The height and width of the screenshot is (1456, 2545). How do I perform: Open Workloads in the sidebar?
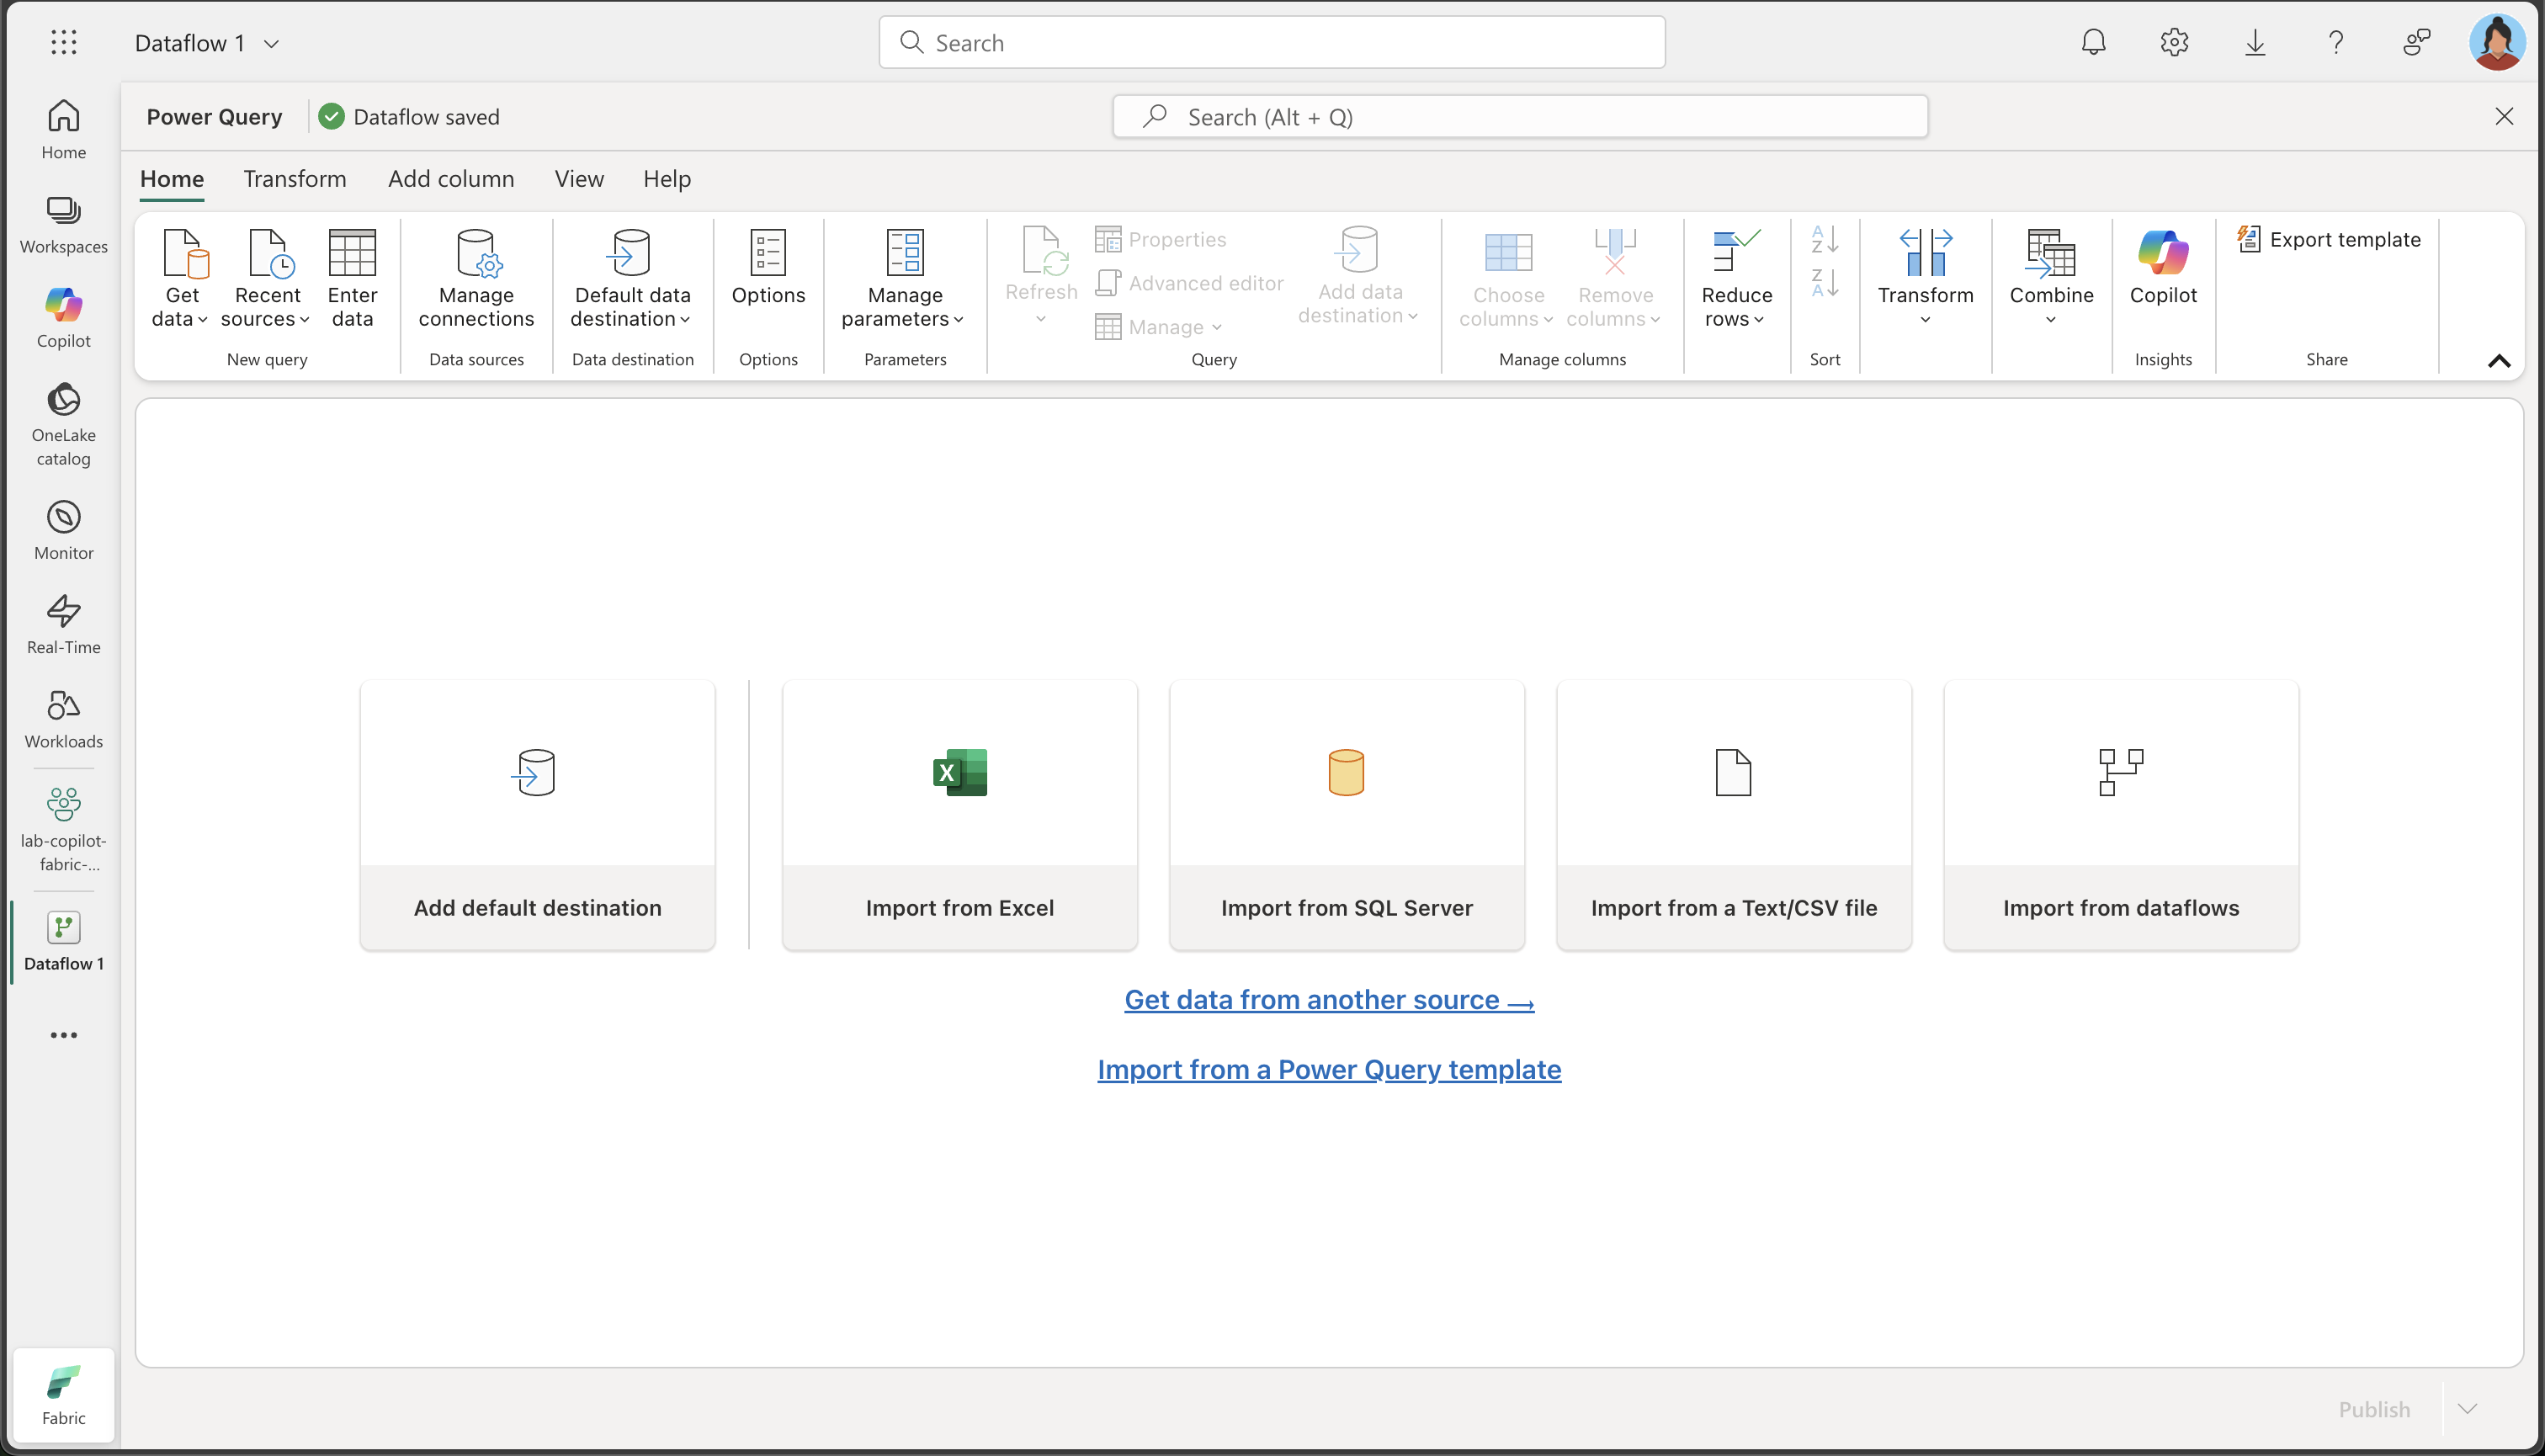pos(63,719)
